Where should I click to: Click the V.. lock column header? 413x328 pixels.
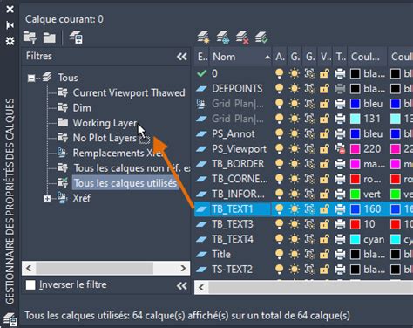pyautogui.click(x=325, y=57)
